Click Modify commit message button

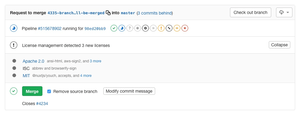coord(129,91)
